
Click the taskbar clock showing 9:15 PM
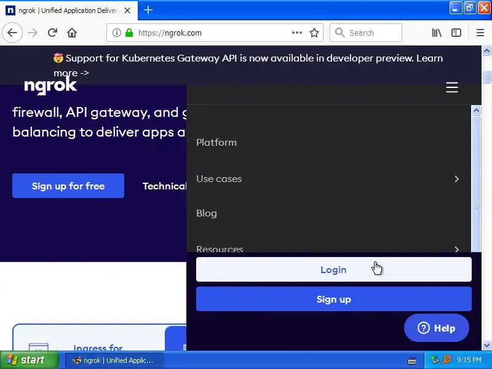(x=469, y=360)
